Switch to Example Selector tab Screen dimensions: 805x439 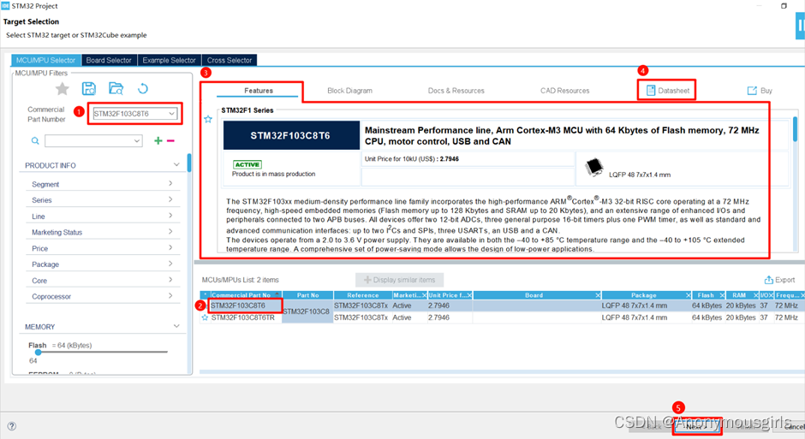(169, 60)
